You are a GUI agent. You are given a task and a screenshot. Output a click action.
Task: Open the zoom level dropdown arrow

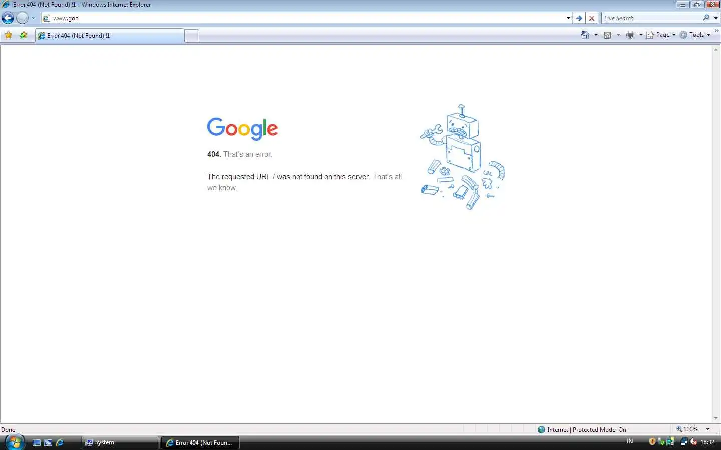click(x=707, y=429)
